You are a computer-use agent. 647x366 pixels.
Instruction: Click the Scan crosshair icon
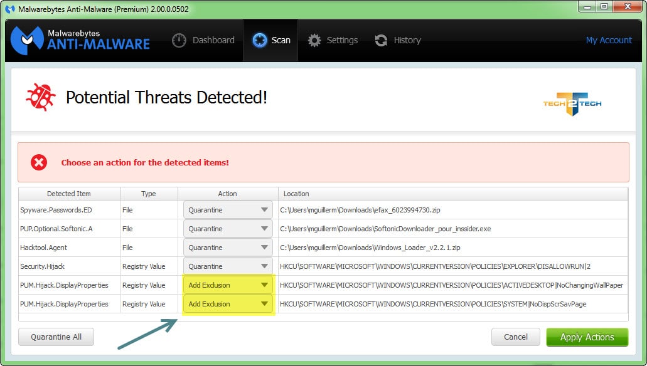[x=260, y=40]
